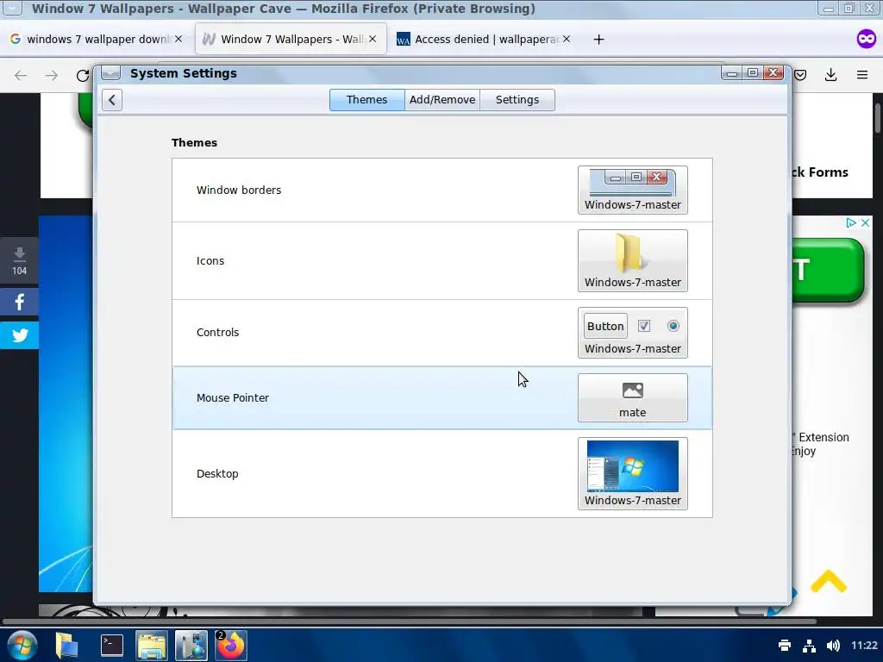Click the Window borders label
Screen dimensions: 883x662
point(239,190)
